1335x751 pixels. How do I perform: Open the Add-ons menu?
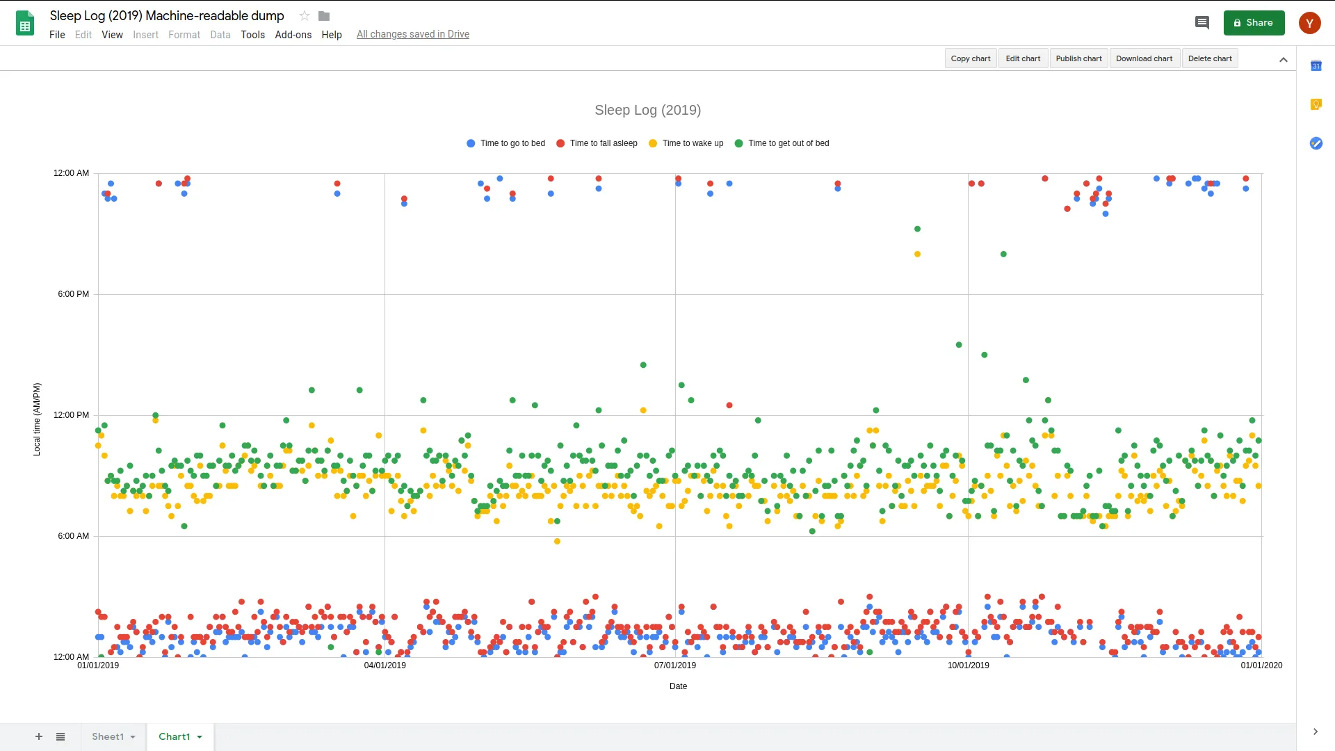coord(293,35)
